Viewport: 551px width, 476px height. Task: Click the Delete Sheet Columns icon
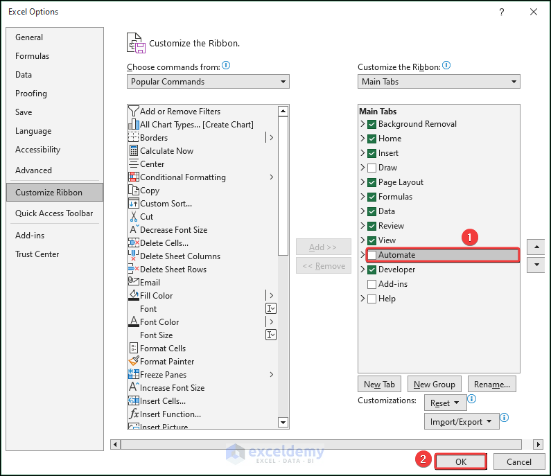coord(134,256)
